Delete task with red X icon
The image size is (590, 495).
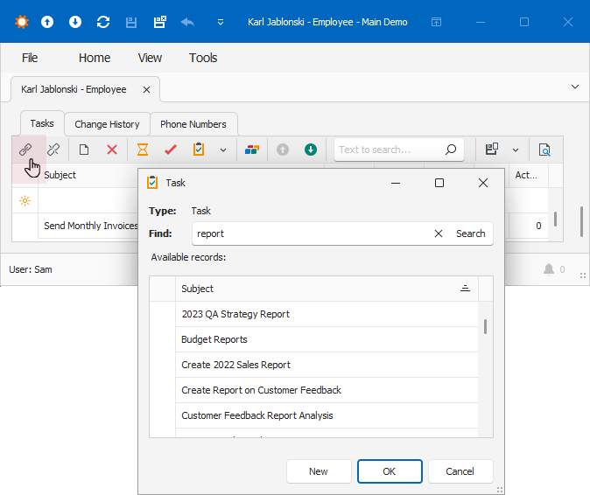[112, 150]
